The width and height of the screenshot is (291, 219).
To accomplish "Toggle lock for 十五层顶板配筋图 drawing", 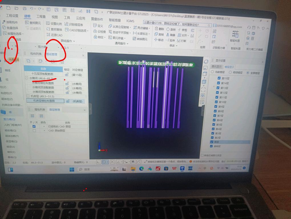I will coord(67,75).
